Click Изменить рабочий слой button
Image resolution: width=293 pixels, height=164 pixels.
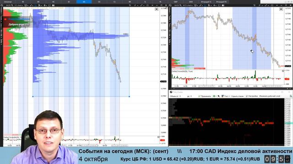coord(270,96)
